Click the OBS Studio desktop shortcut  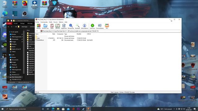point(25,14)
